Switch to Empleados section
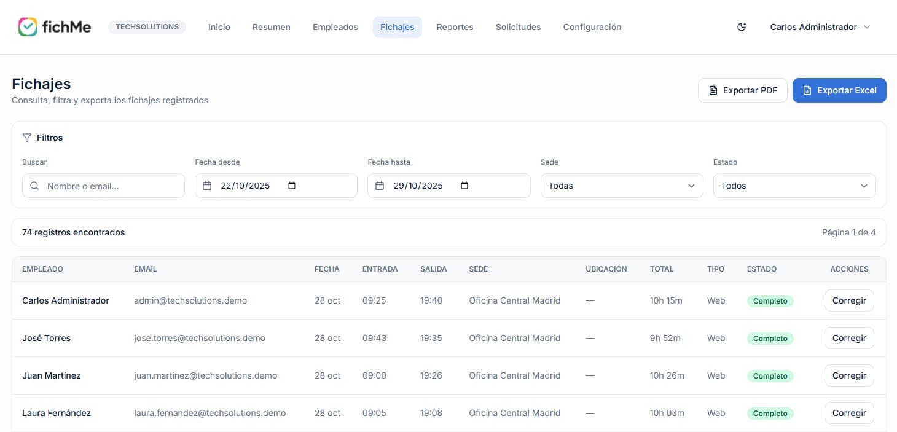This screenshot has width=897, height=432. [x=335, y=27]
